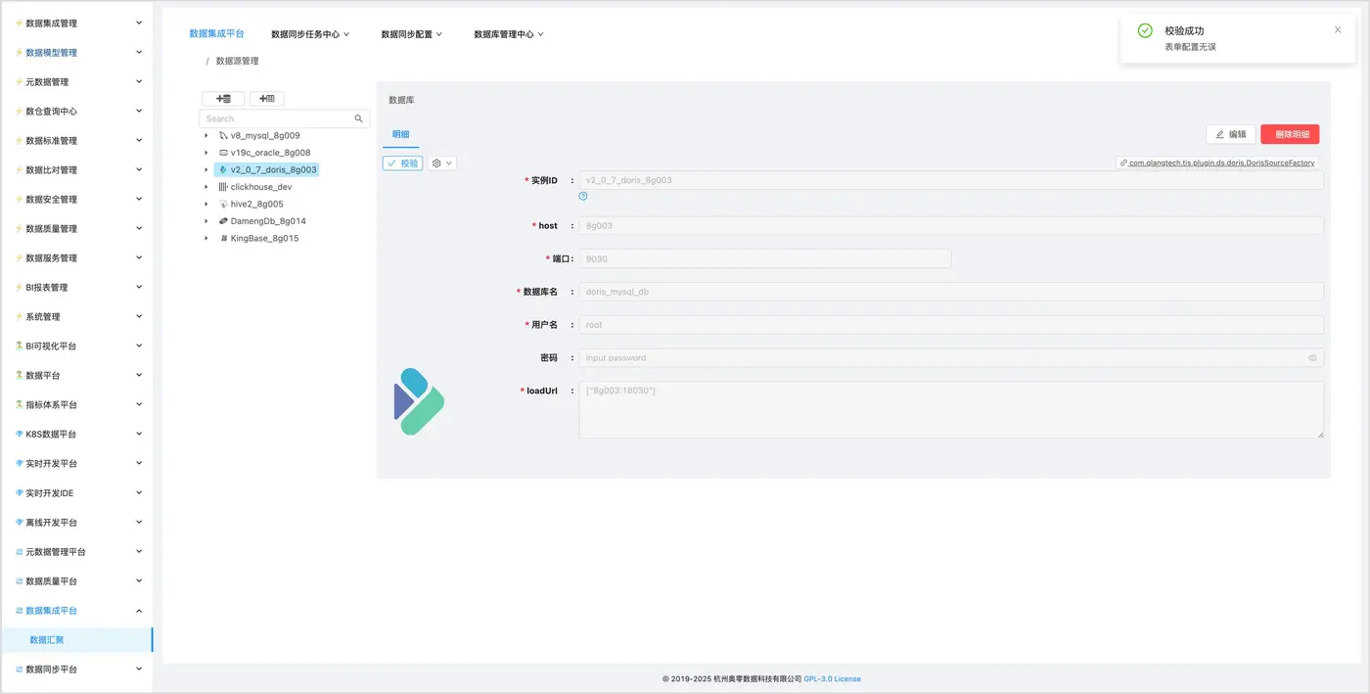1370x694 pixels.
Task: Click the loadUrl text area
Action: tap(951, 409)
